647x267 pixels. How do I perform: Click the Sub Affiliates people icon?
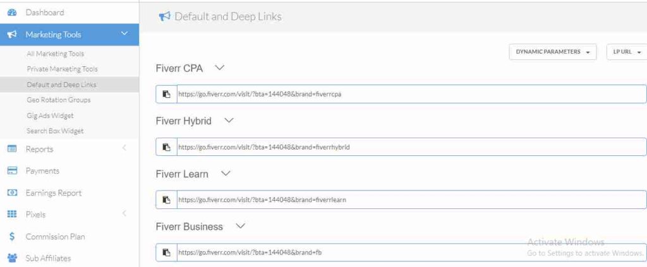[x=12, y=258]
